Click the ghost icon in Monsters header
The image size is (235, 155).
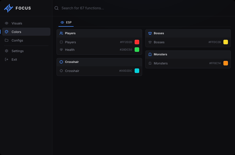pos(150,54)
